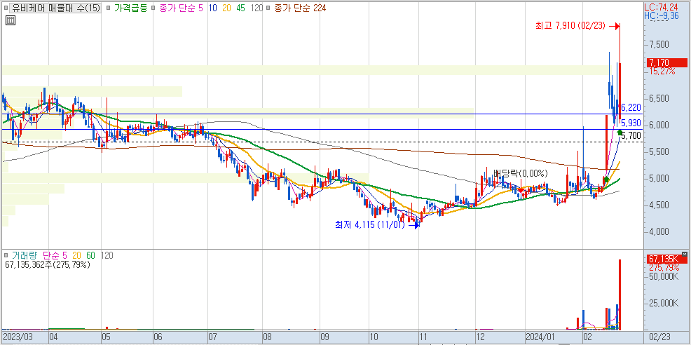Close the volume panel with its X button
Screen dimensions: 691x345
point(685,254)
